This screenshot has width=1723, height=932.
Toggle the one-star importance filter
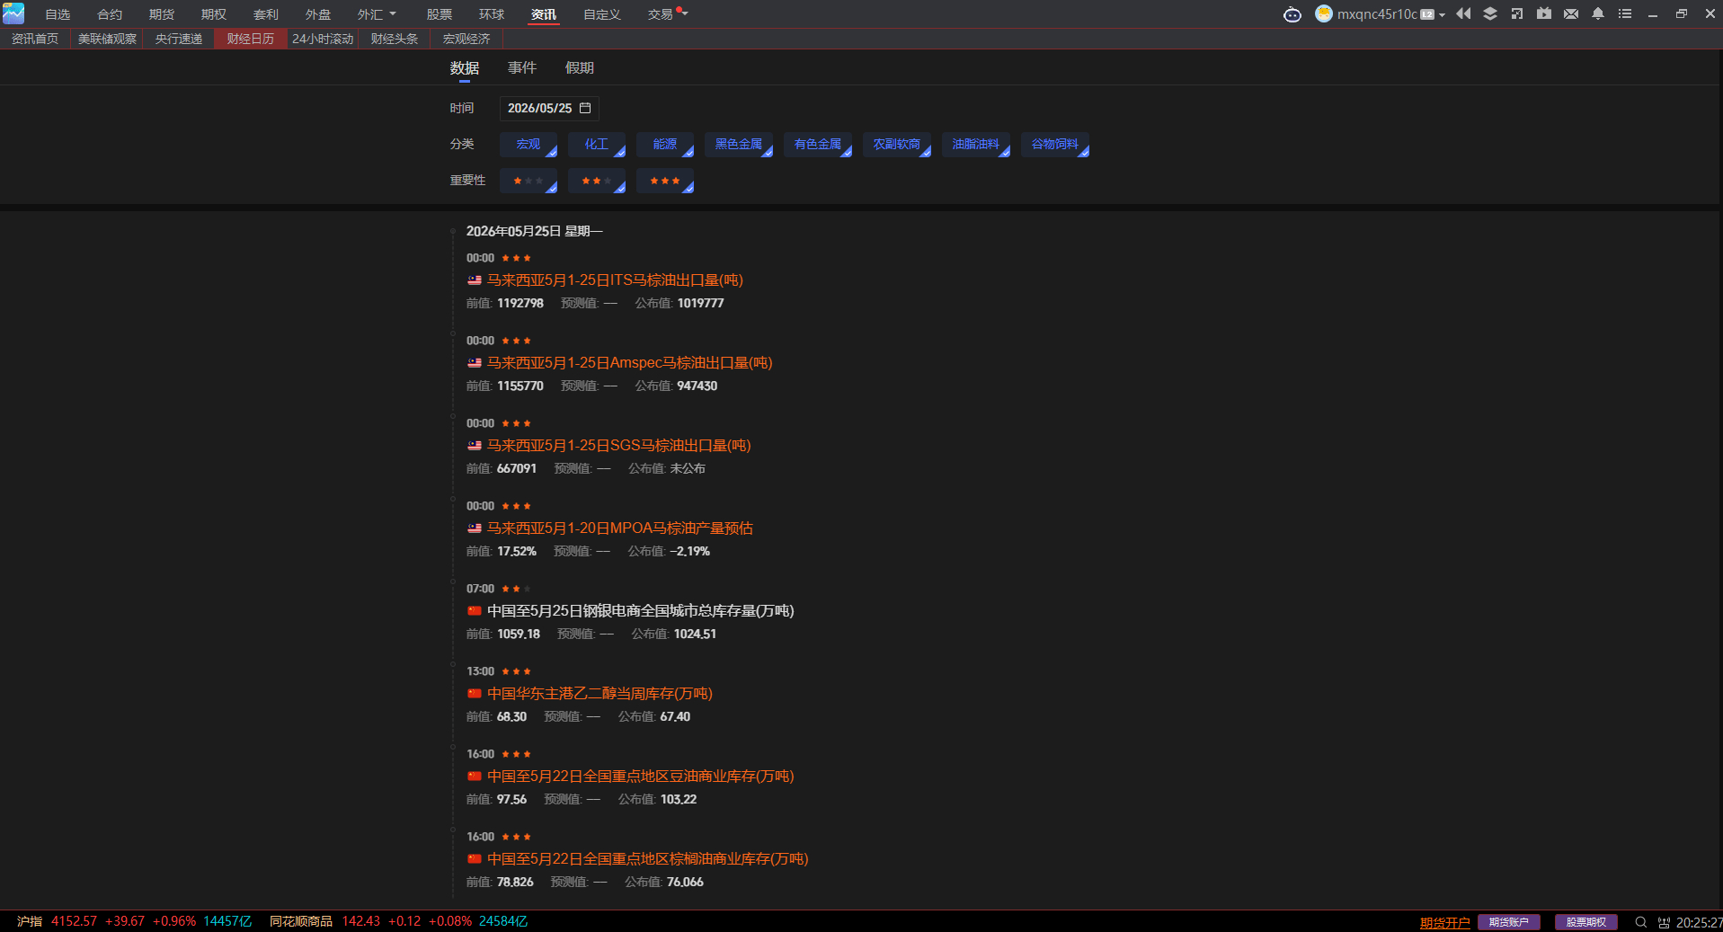(528, 182)
